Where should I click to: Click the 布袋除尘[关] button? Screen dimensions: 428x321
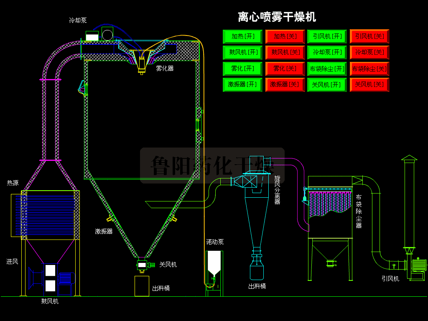pyautogui.click(x=369, y=69)
